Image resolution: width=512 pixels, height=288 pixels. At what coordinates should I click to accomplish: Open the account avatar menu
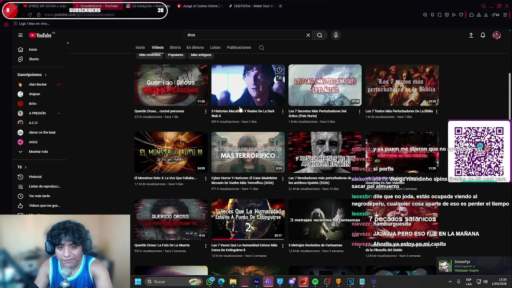click(497, 35)
